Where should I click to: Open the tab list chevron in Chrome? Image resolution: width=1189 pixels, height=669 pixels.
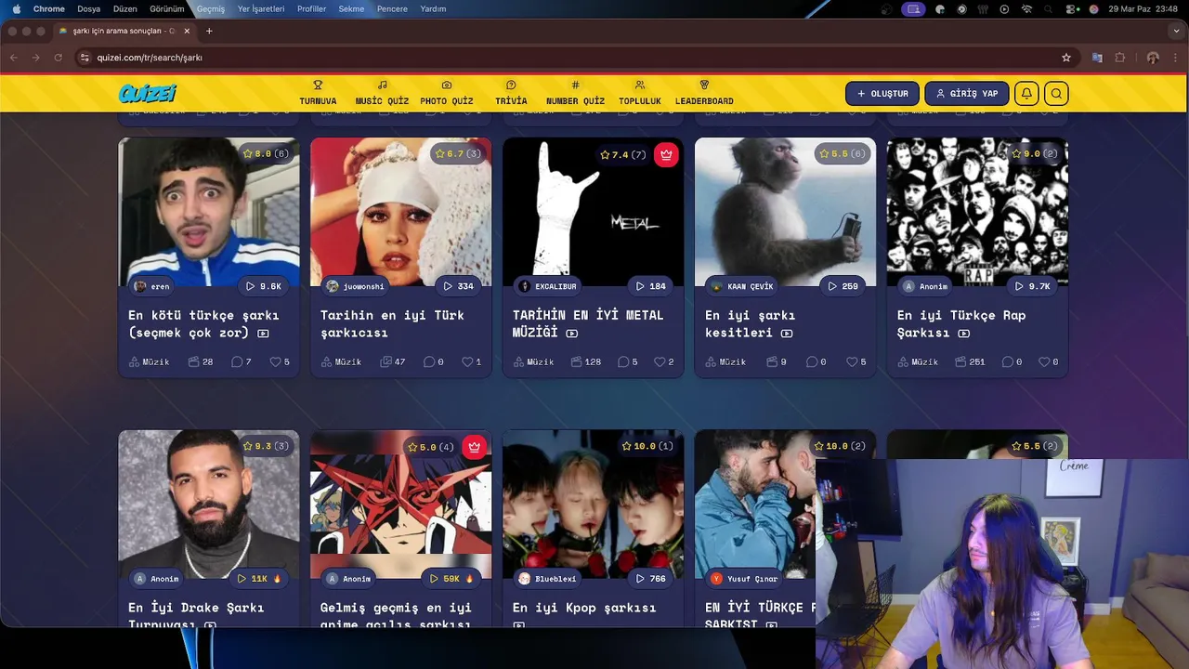tap(1176, 31)
